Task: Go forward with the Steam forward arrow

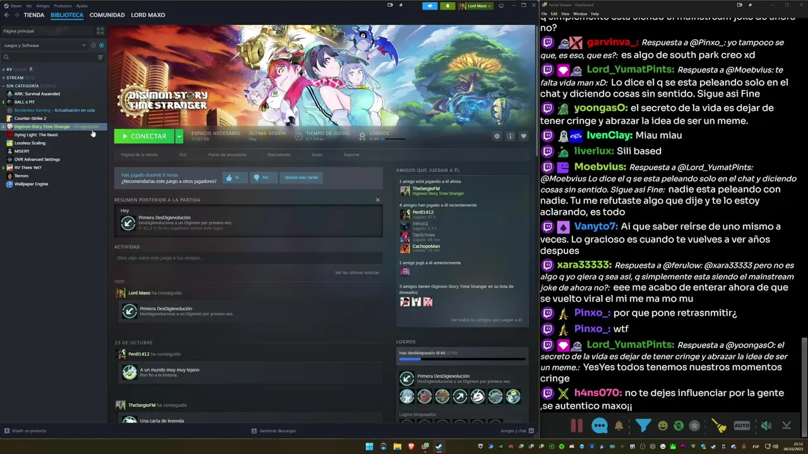Action: click(16, 15)
